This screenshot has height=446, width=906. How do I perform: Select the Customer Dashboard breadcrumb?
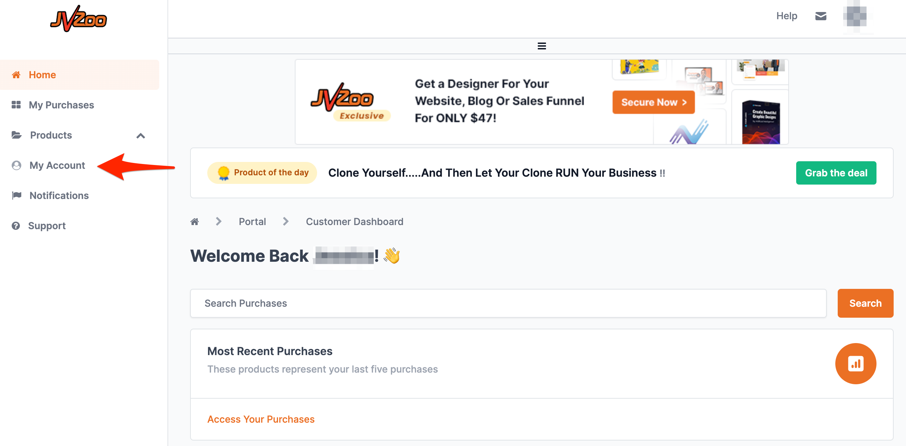[355, 221]
